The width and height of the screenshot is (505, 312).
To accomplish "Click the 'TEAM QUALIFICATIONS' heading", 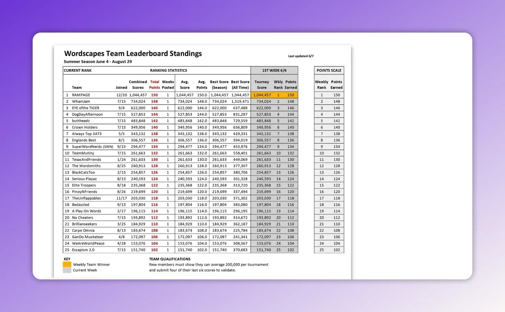I will click(170, 259).
